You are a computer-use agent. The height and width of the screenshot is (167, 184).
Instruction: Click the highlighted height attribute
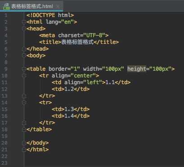pyautogui.click(x=137, y=69)
